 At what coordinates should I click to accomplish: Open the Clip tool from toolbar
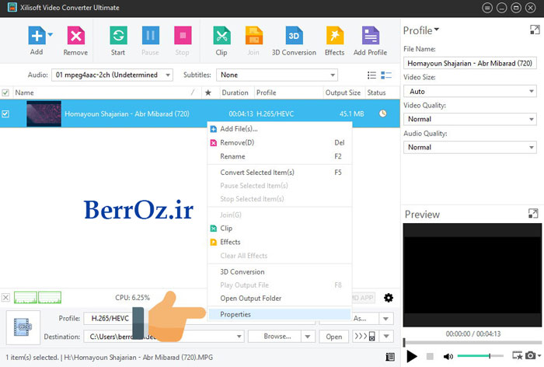221,37
